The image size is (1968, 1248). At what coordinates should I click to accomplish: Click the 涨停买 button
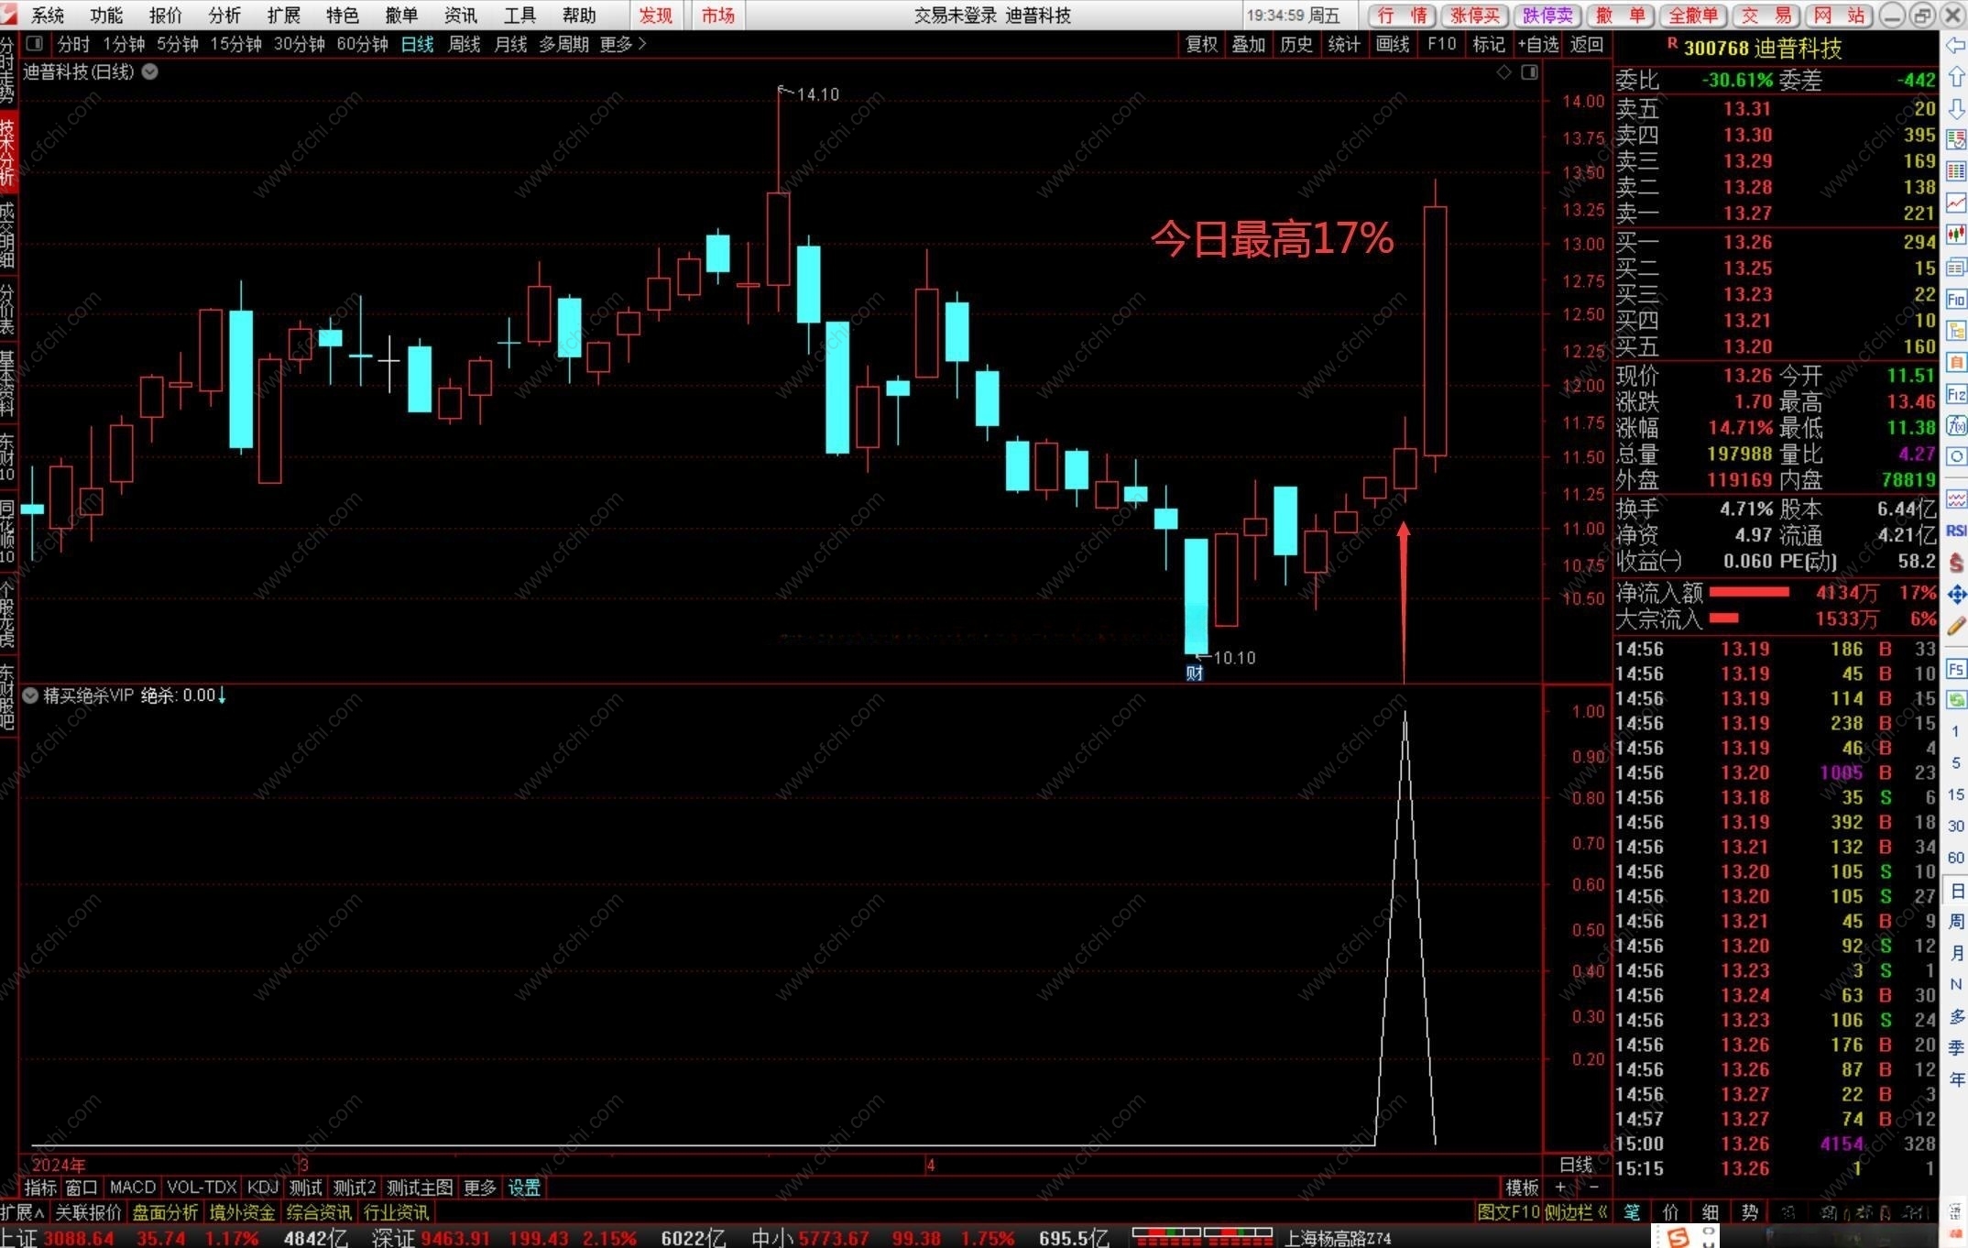coord(1474,15)
